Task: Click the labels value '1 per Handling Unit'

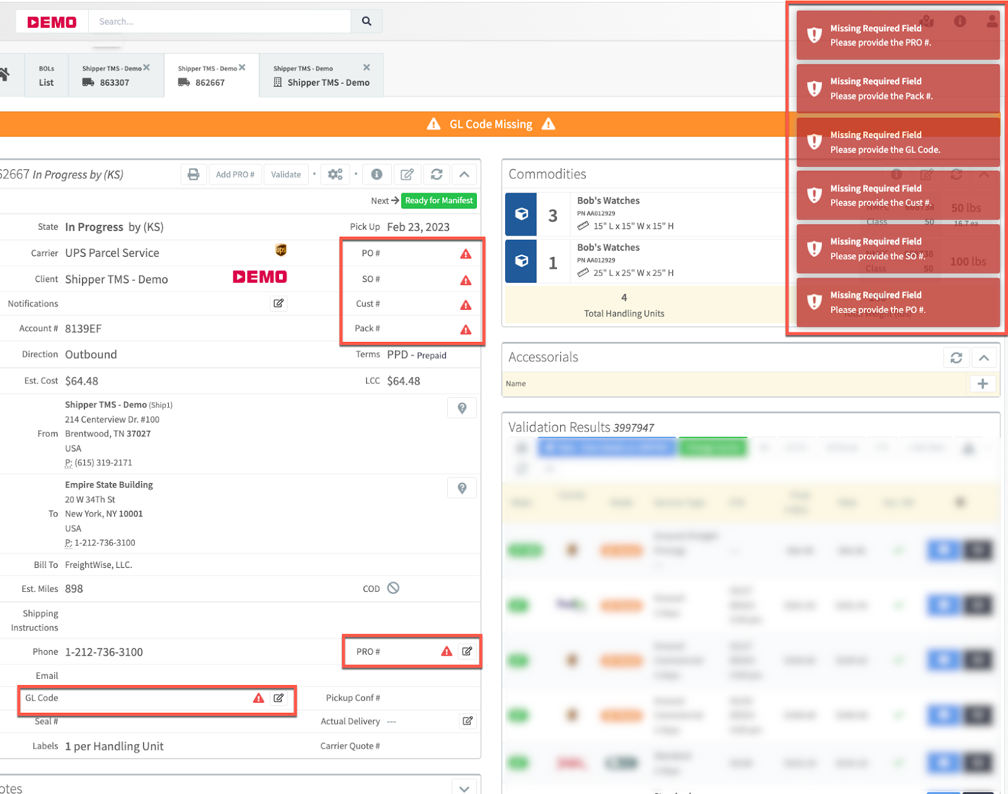Action: point(114,746)
